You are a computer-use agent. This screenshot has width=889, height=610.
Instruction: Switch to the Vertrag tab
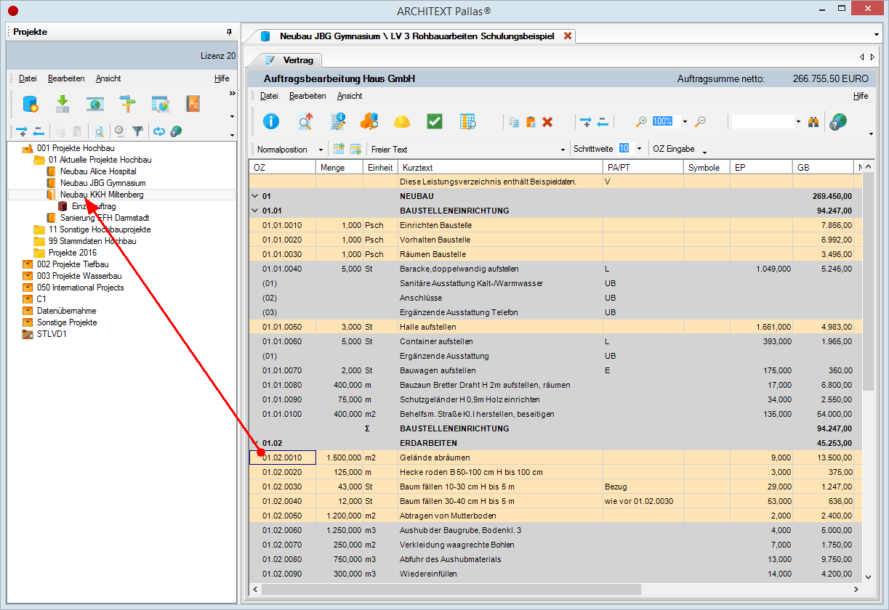click(291, 60)
